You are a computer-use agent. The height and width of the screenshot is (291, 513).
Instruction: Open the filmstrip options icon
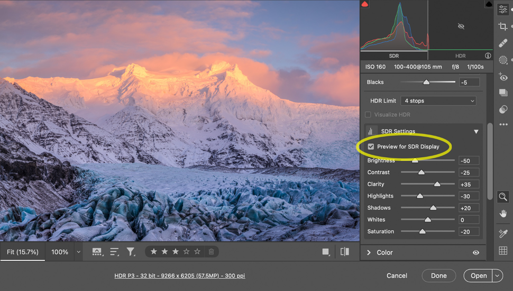click(x=97, y=252)
